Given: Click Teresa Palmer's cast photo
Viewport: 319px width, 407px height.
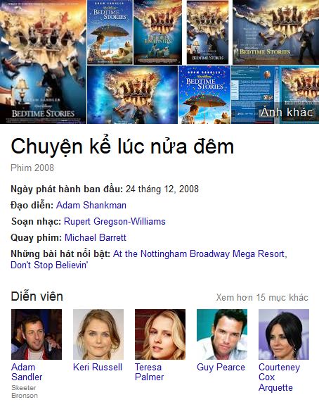Looking at the screenshot, I should click(160, 334).
